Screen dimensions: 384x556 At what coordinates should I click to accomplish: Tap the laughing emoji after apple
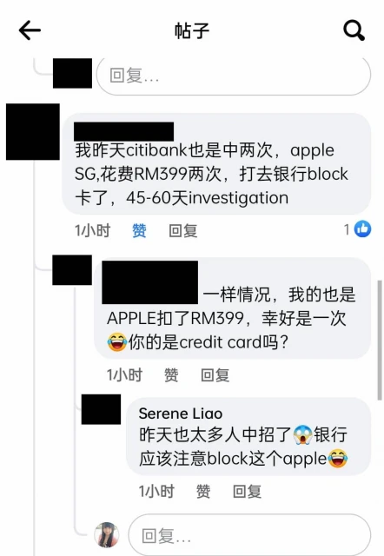click(338, 458)
